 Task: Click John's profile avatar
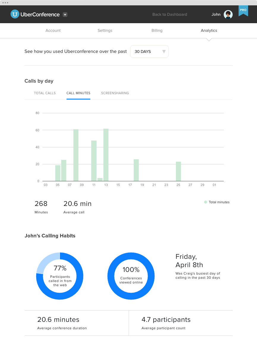[x=228, y=15]
